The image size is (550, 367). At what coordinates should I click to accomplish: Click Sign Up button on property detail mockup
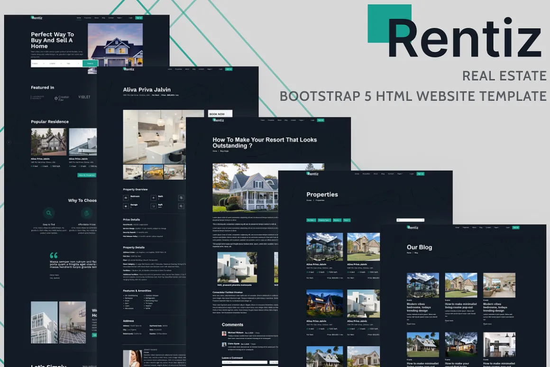pos(229,69)
